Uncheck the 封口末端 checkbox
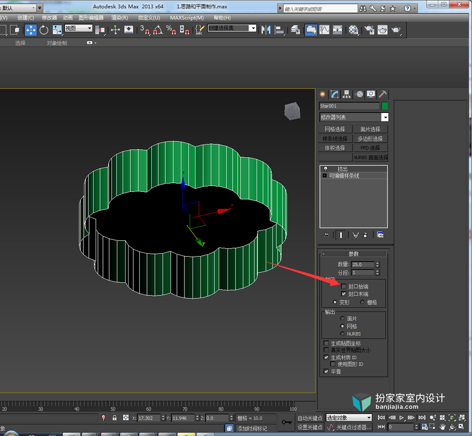 (x=343, y=294)
